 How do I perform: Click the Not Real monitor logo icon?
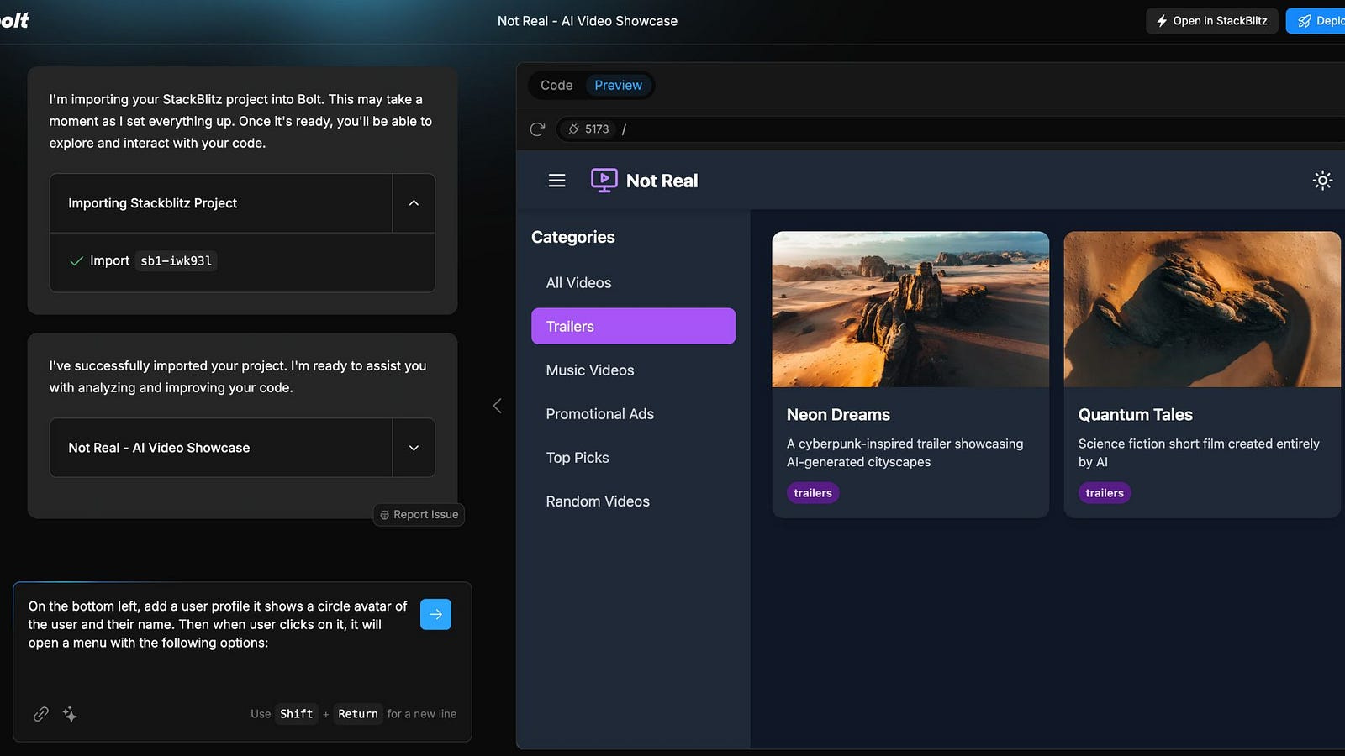pos(604,180)
